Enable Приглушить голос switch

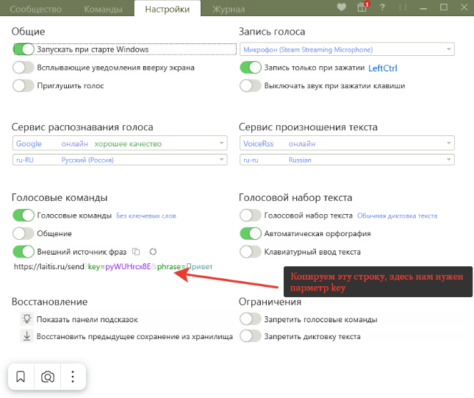24,85
